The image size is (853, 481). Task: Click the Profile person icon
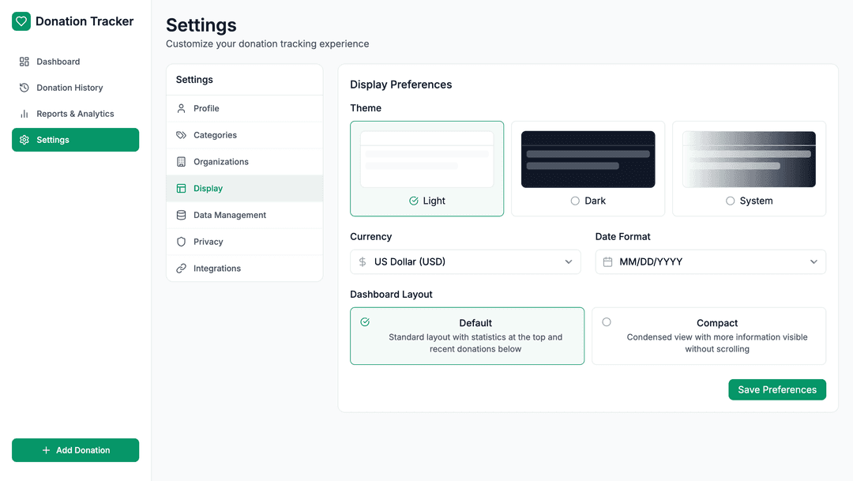tap(182, 108)
